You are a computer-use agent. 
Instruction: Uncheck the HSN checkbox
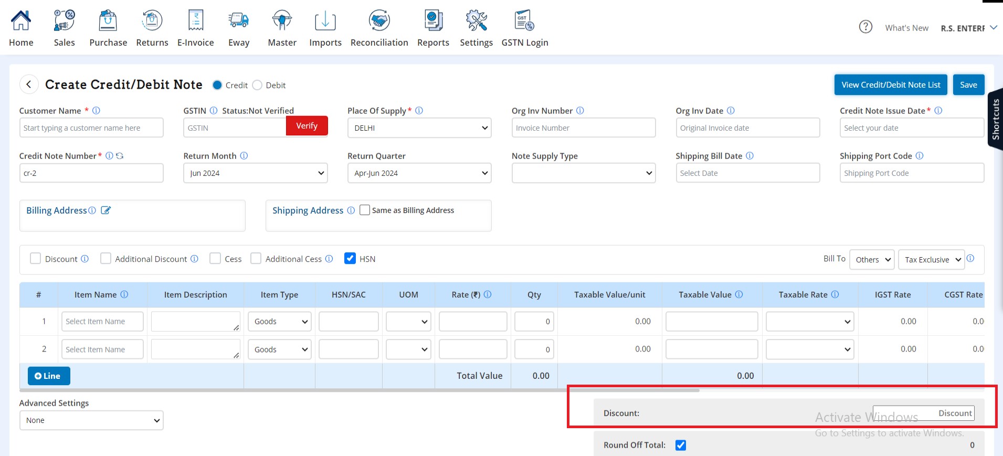(350, 258)
